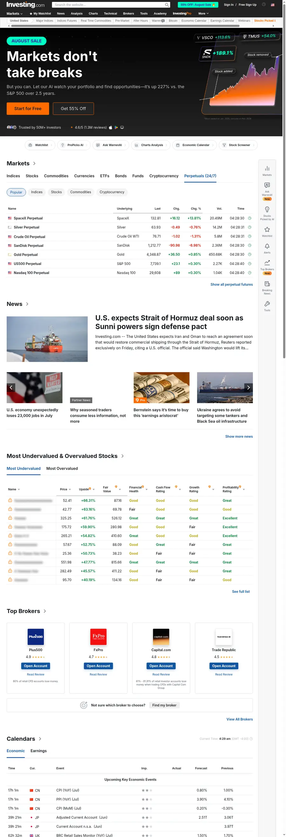The image size is (286, 837).
Task: Click the wrench Tools icon in right sidebar
Action: (x=267, y=304)
